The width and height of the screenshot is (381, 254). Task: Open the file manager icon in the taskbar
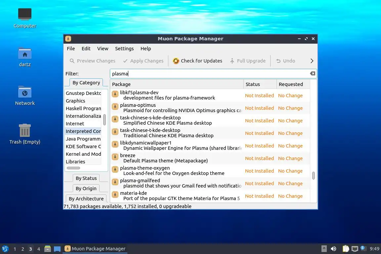coord(47,249)
